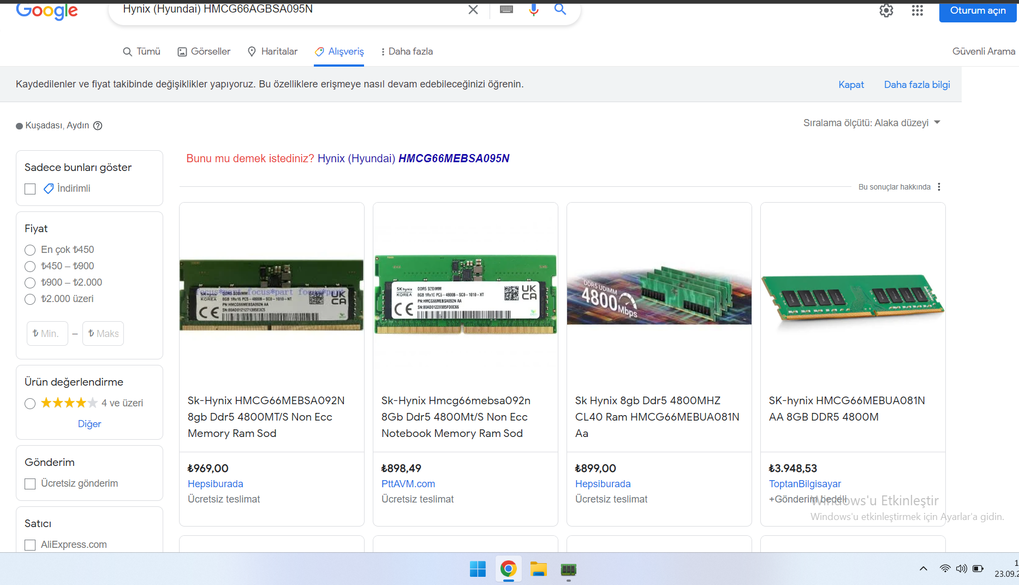
Task: Select the ₺900 – ₺2.000 price range
Action: click(x=30, y=283)
